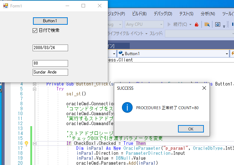Click the text box containing Sundar Ande

pyautogui.click(x=50, y=72)
